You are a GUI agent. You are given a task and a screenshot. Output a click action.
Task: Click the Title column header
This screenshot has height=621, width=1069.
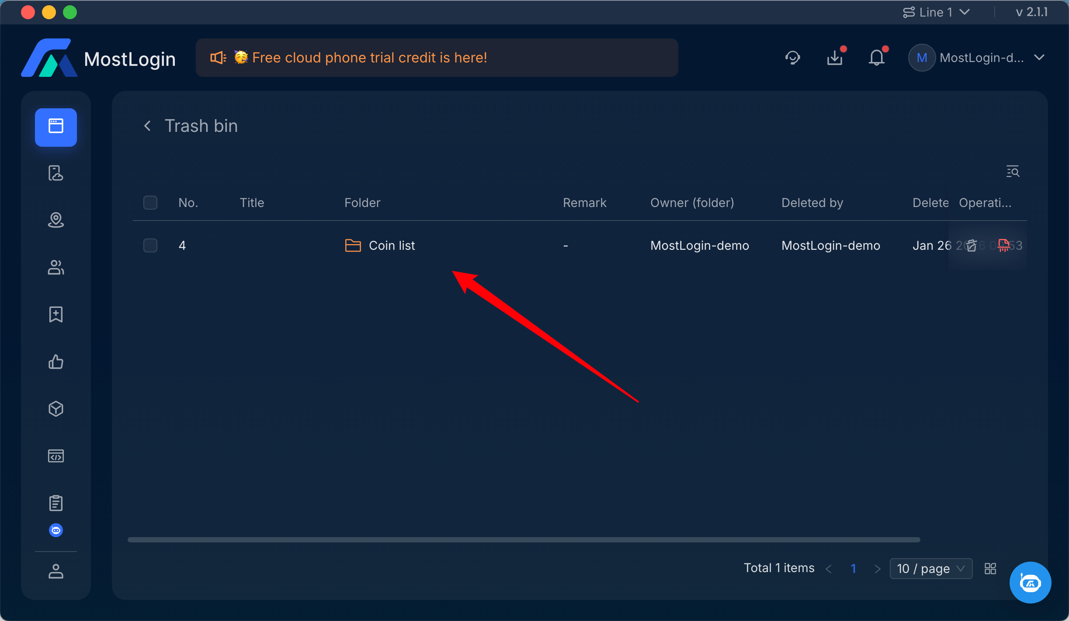point(252,203)
